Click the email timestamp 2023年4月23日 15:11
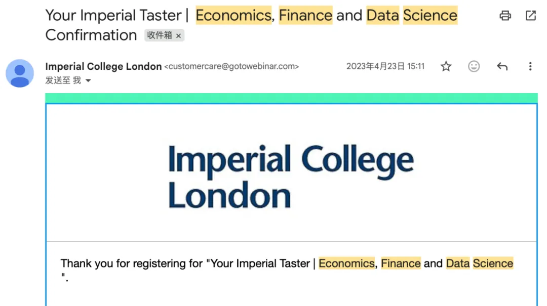 point(385,66)
